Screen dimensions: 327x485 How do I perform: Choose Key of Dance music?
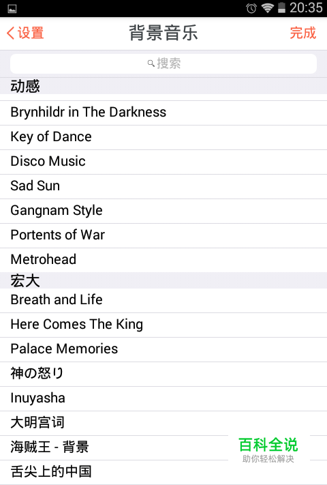click(x=163, y=137)
